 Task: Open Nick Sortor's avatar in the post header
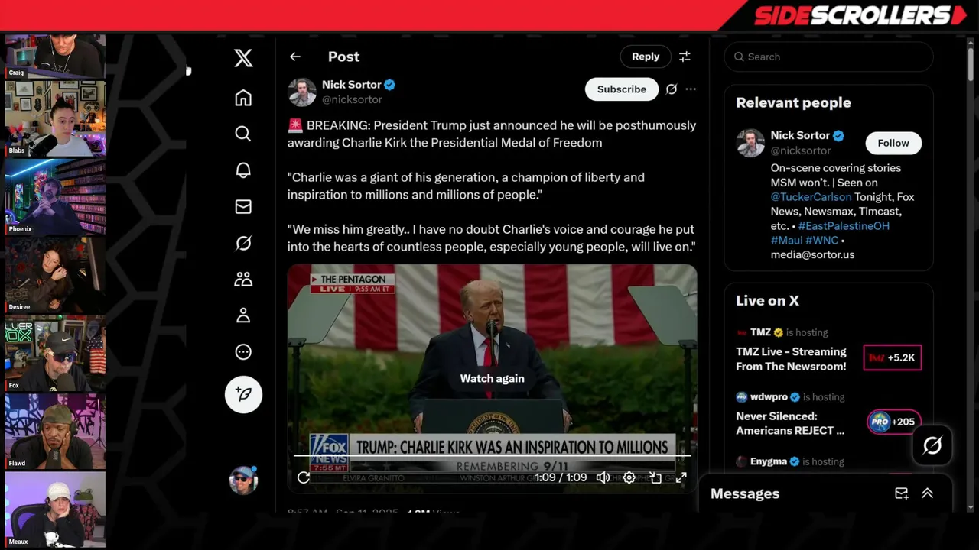coord(302,92)
